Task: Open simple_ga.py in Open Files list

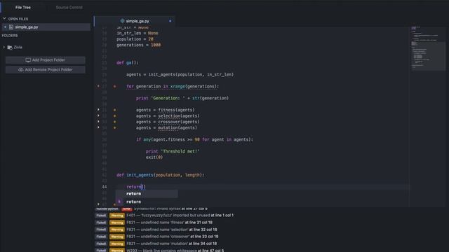Action: point(46,27)
